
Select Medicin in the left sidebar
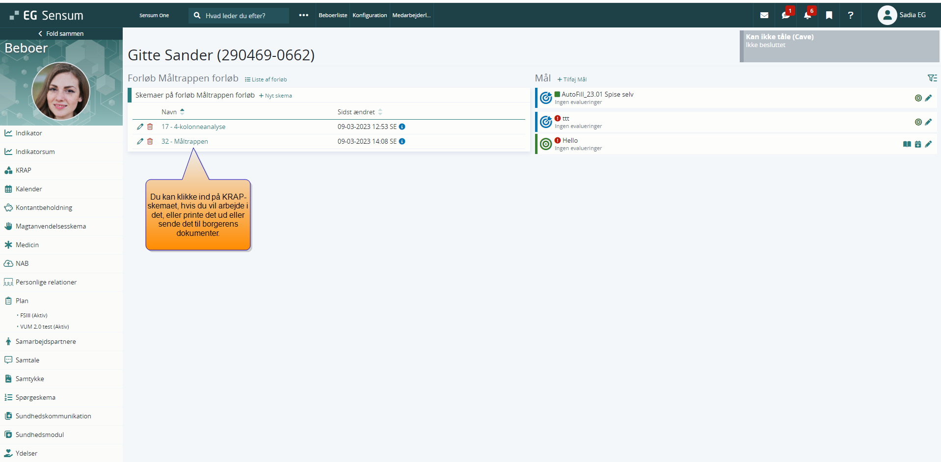pos(27,245)
